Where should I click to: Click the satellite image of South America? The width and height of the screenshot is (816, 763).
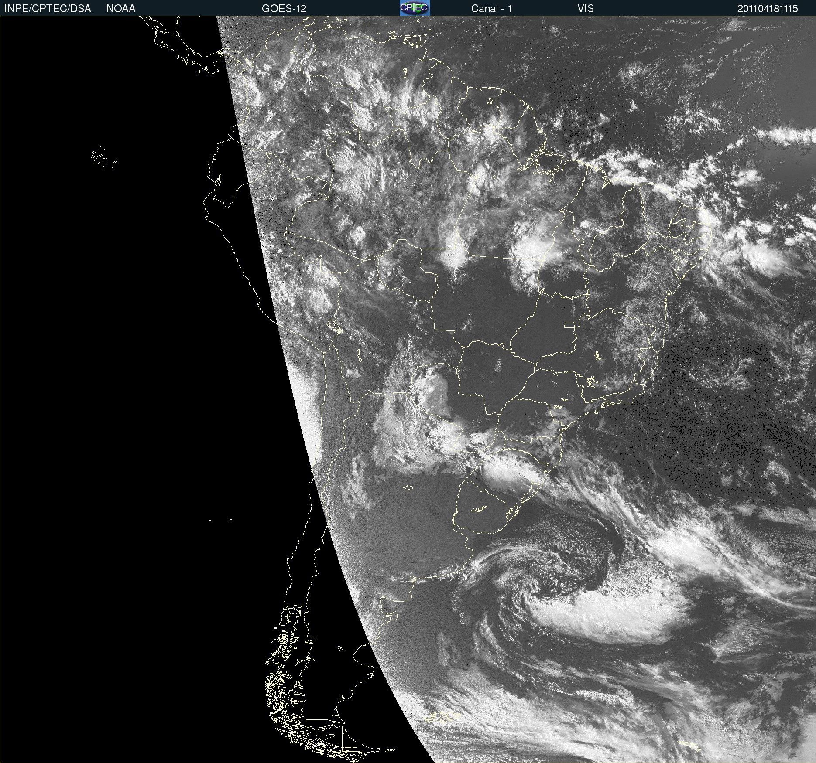(408, 389)
